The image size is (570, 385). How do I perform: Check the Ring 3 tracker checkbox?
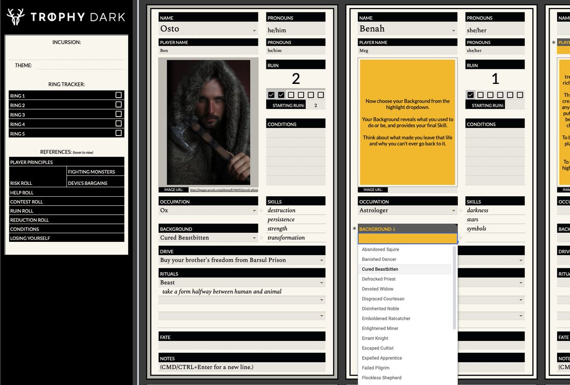pos(118,114)
